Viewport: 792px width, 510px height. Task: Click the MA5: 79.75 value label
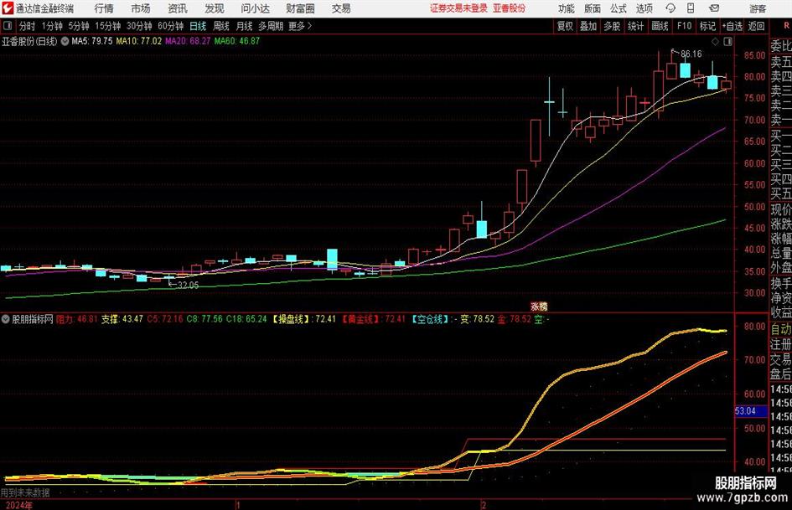point(92,41)
